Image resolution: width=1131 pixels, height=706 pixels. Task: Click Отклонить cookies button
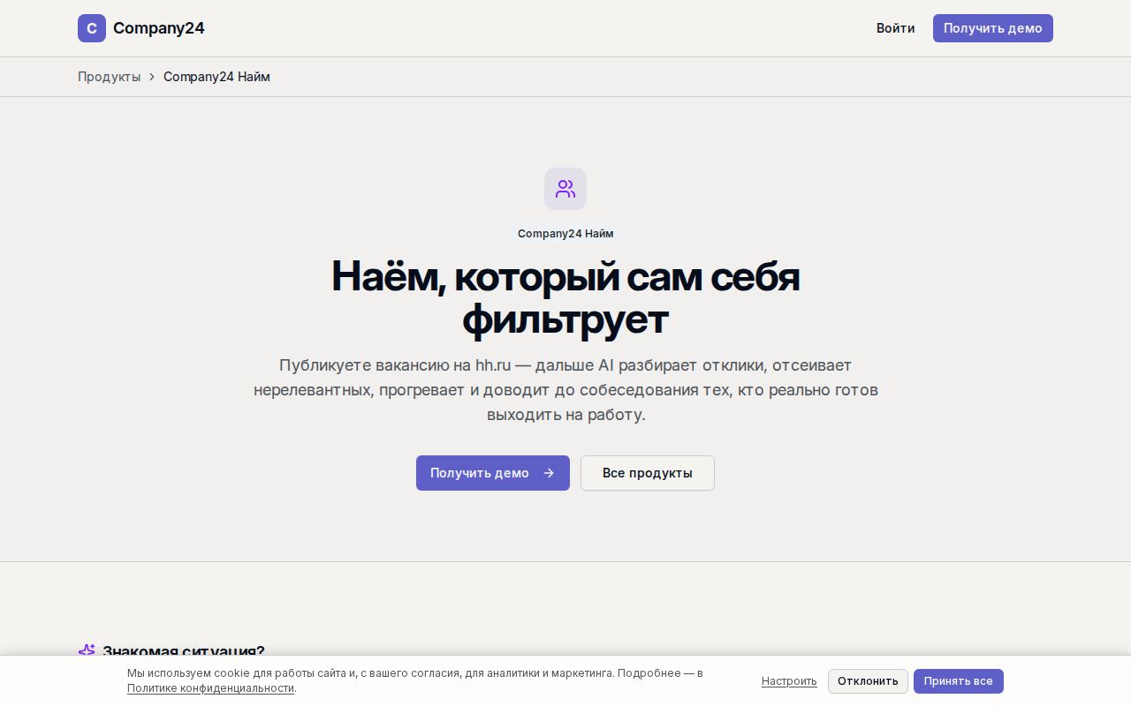click(868, 681)
